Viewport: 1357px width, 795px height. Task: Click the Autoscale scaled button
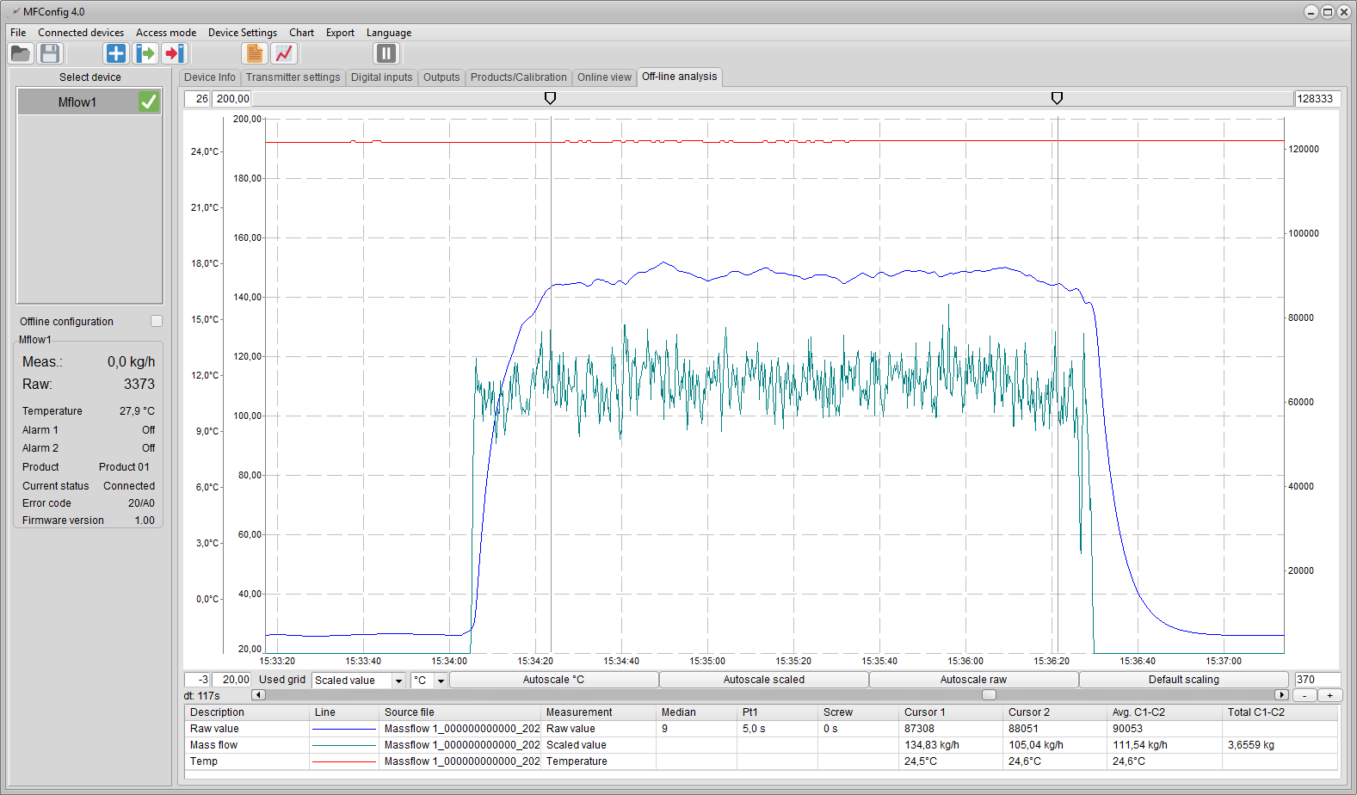(x=763, y=680)
